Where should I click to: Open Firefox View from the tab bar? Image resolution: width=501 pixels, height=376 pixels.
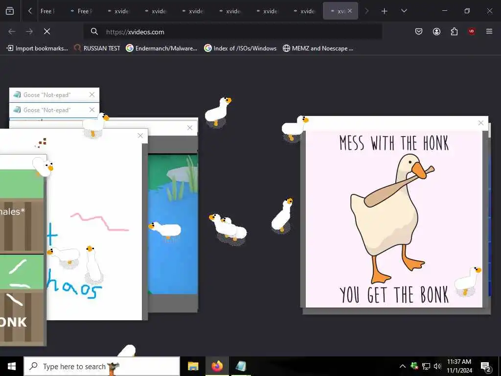[10, 11]
